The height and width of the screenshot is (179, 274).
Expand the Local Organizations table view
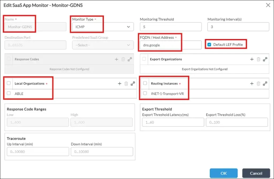(x=133, y=84)
